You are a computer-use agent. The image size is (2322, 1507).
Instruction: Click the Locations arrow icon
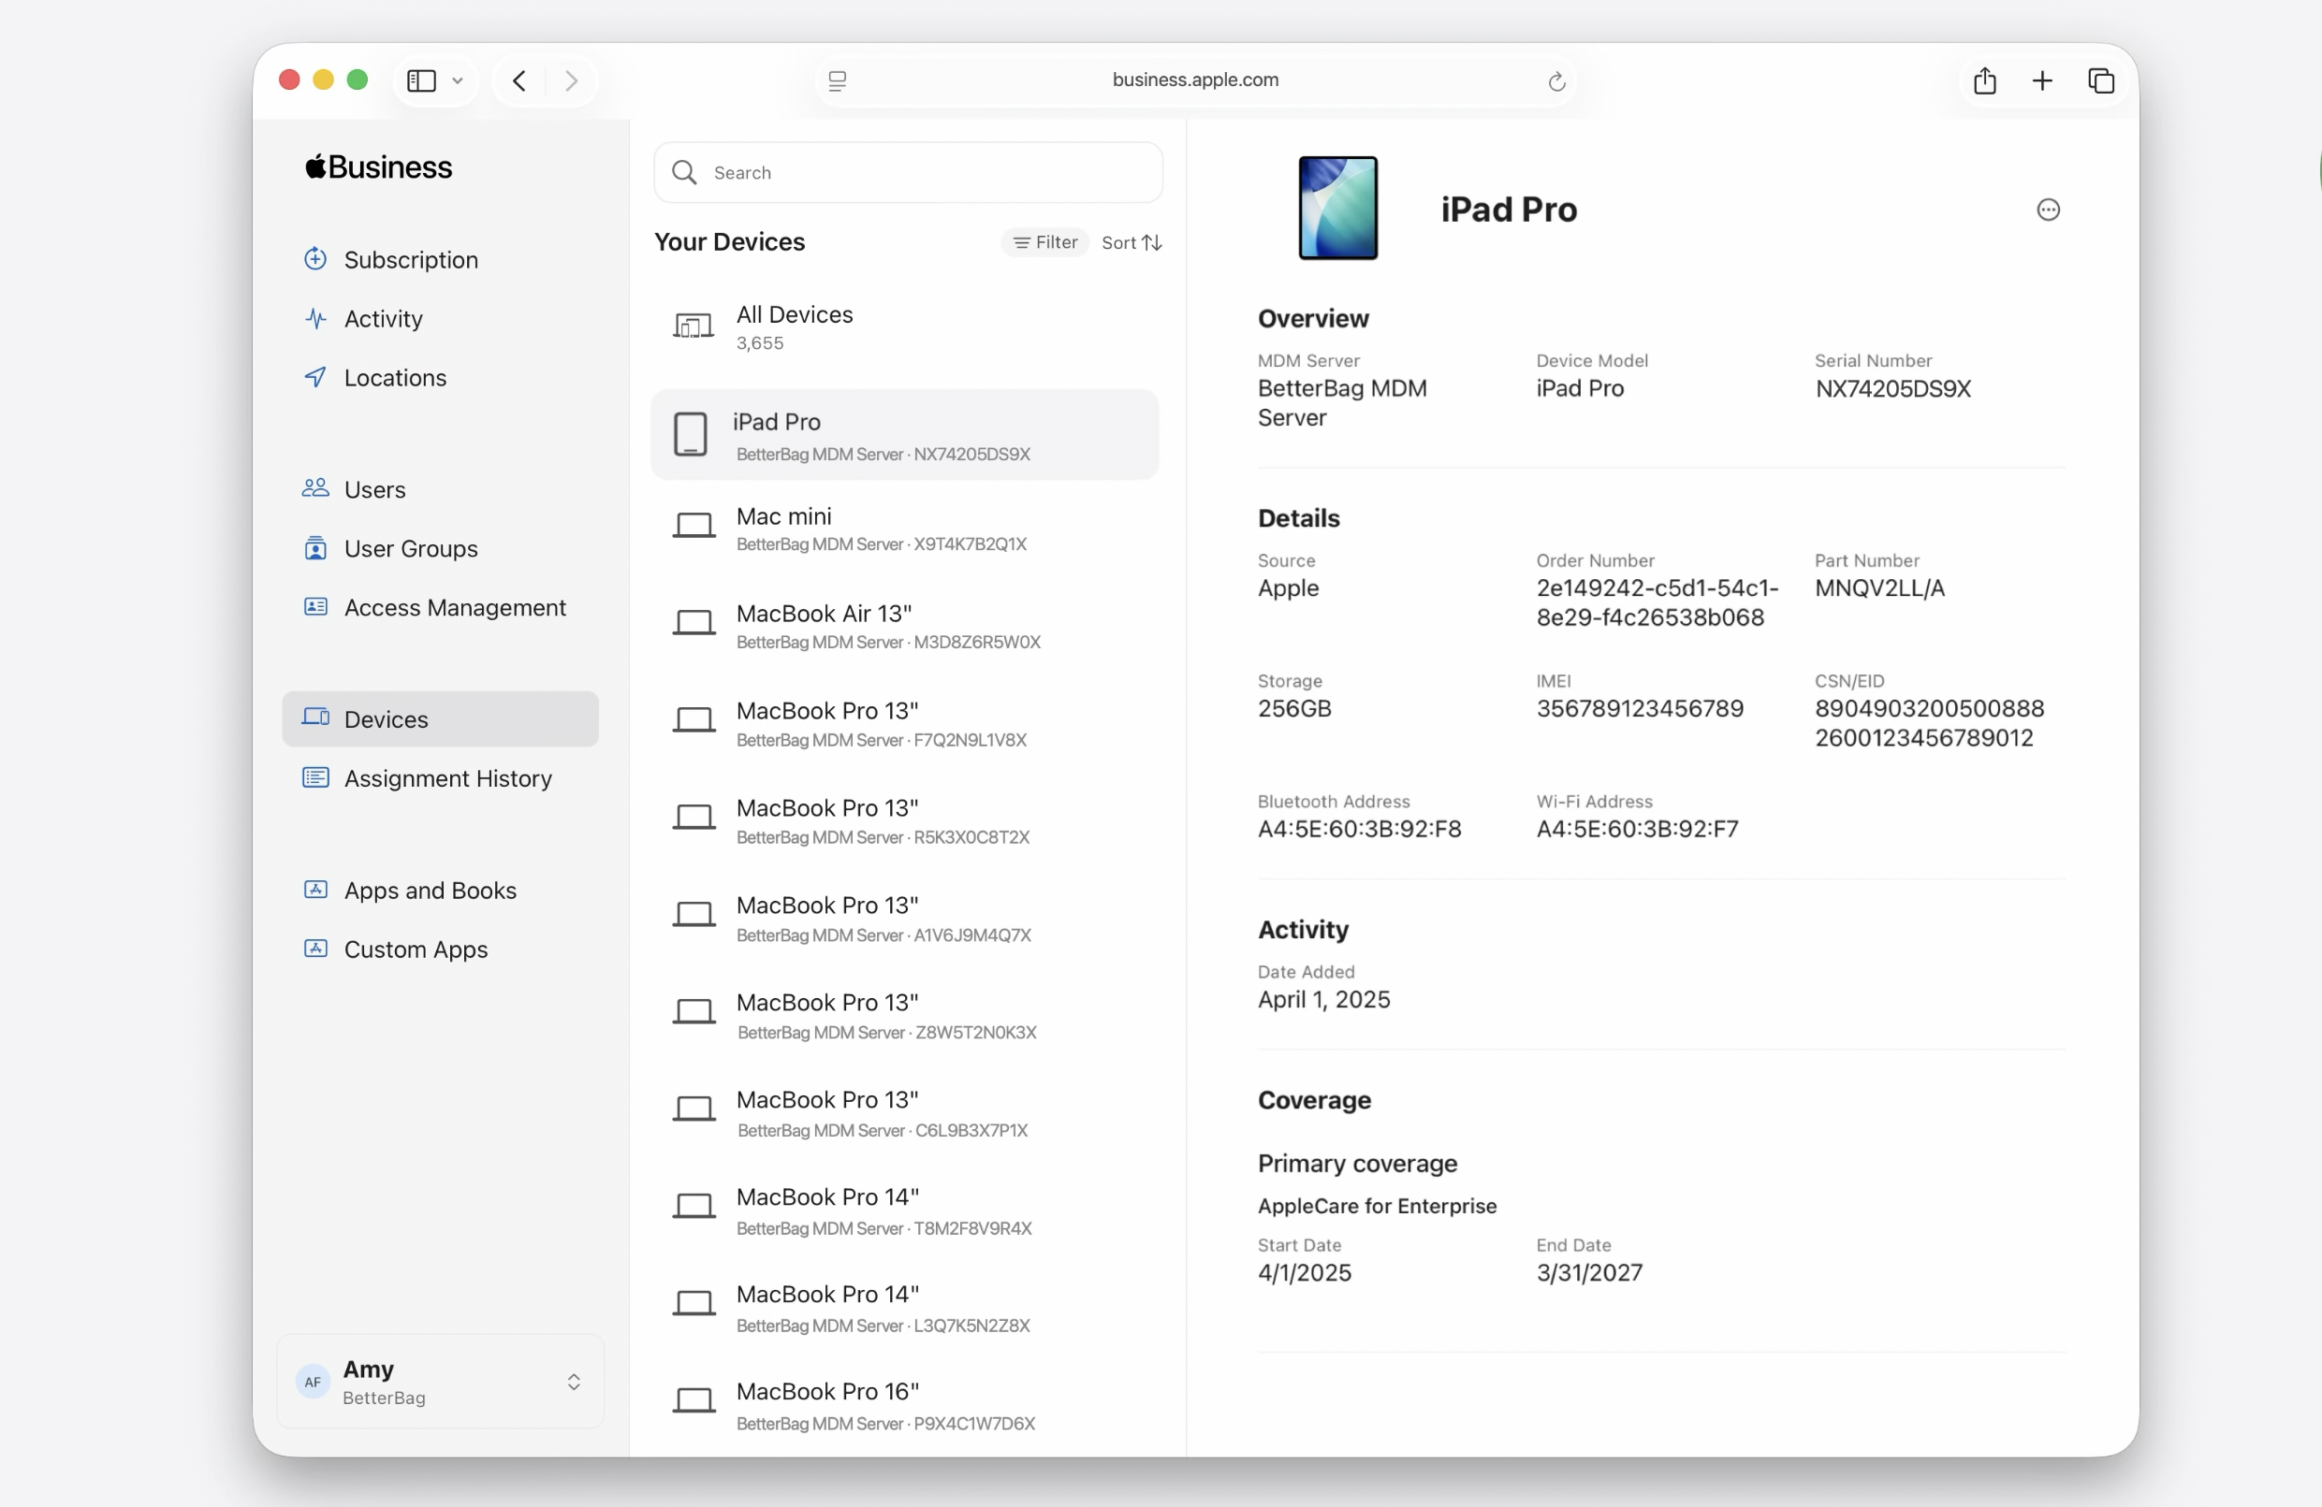click(315, 376)
